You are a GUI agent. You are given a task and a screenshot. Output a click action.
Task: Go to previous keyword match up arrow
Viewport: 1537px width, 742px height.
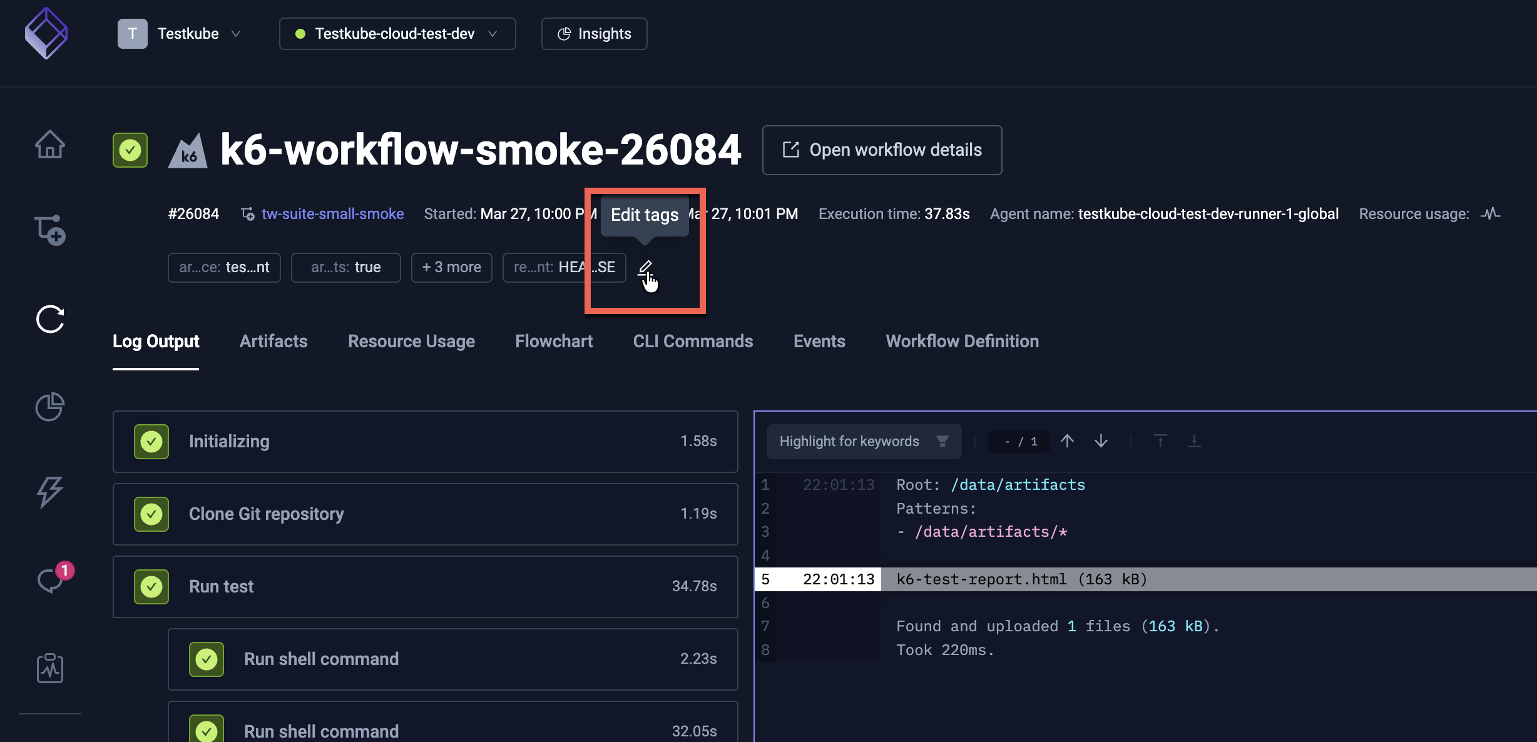[1067, 442]
